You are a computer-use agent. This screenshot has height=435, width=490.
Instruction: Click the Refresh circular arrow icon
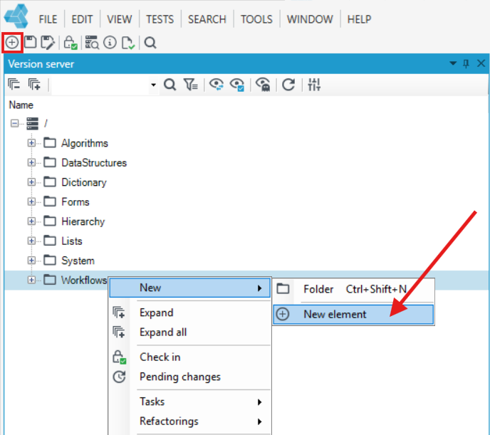coord(288,85)
